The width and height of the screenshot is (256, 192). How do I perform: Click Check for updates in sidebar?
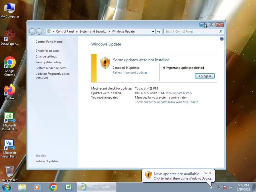[x=47, y=50]
